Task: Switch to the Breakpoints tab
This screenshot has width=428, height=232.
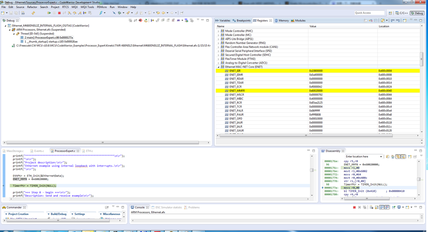Action: 242,21
